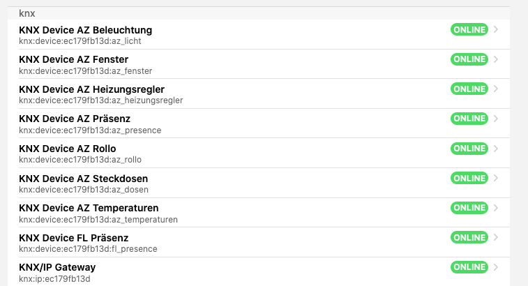Viewport: 528px width, 286px height.
Task: Expand chevron for AZ Fenster row
Action: pos(496,59)
